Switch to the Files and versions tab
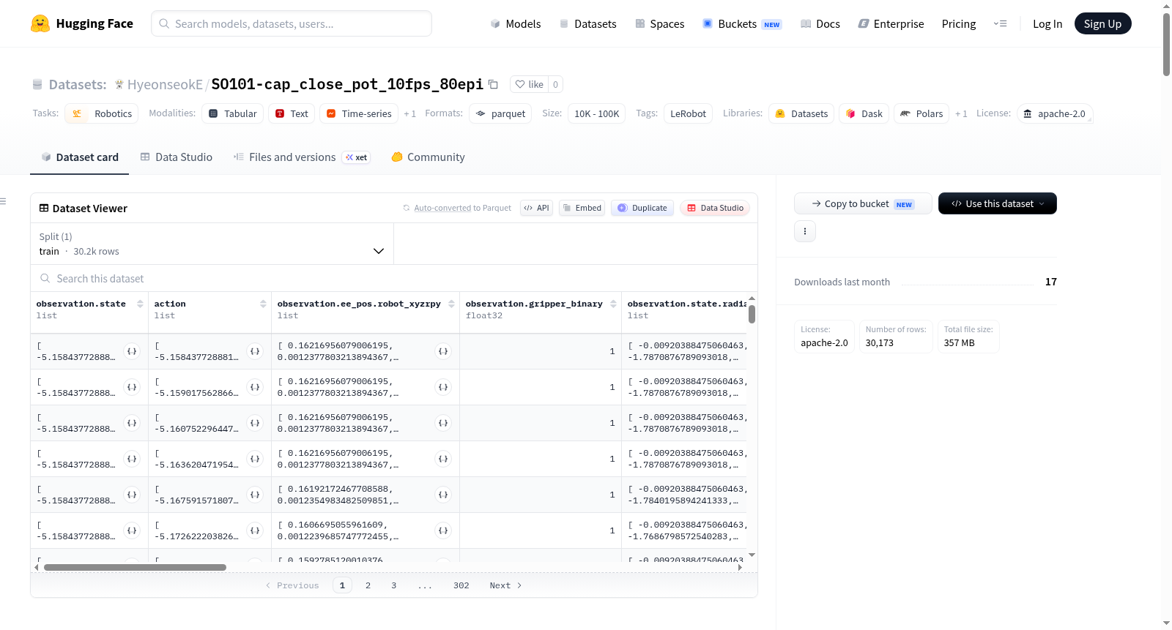 [x=301, y=157]
